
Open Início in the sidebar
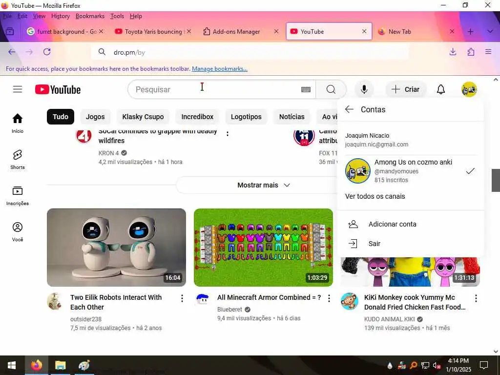[18, 123]
